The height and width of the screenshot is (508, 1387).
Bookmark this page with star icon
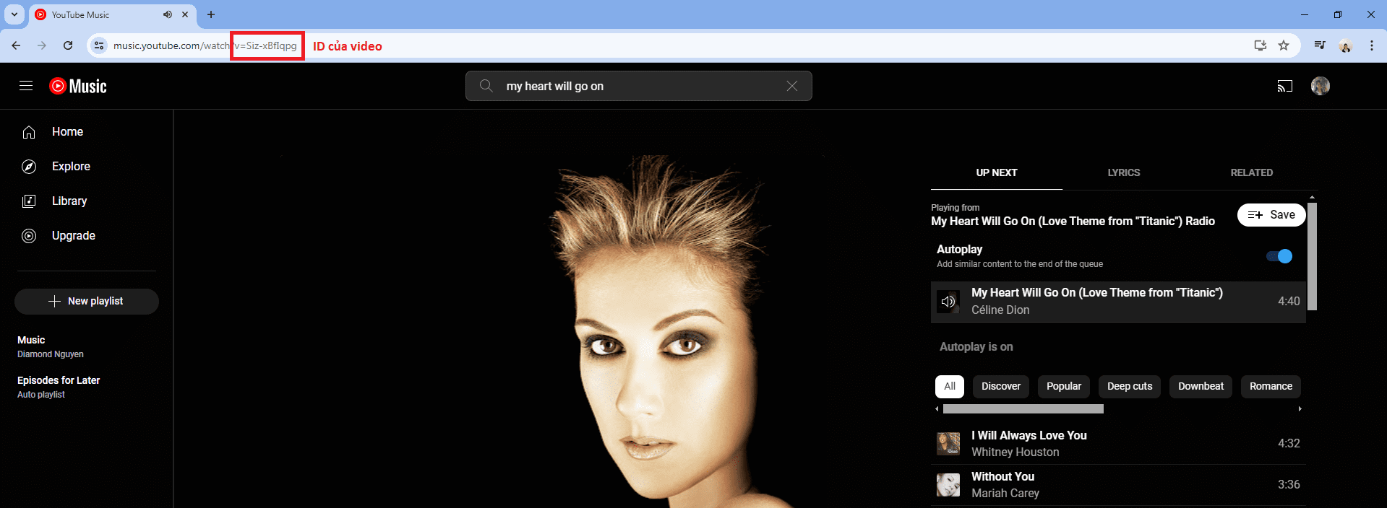1284,45
